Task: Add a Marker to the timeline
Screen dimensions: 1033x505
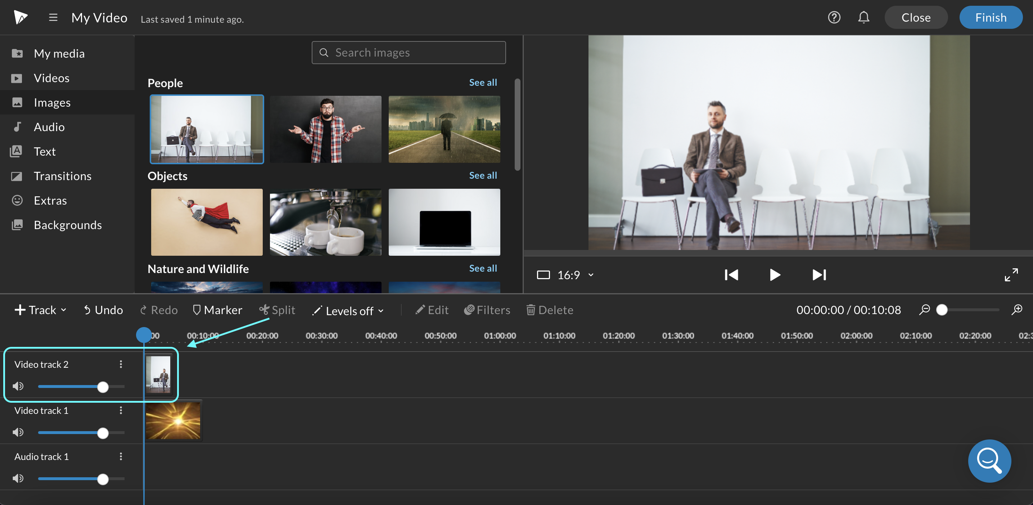Action: (217, 310)
